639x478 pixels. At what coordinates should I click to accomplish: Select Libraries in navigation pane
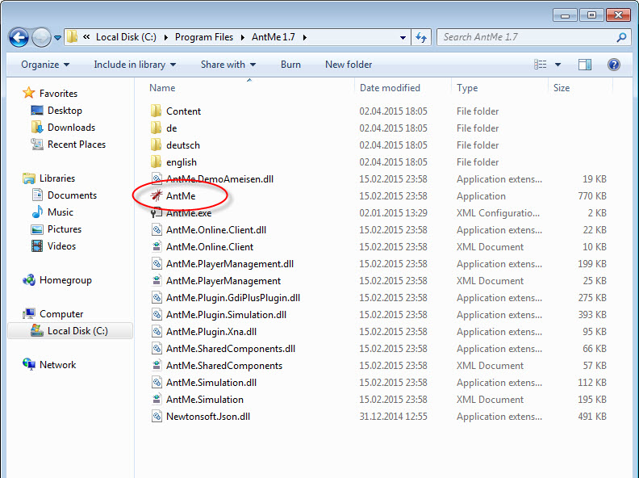click(x=57, y=178)
